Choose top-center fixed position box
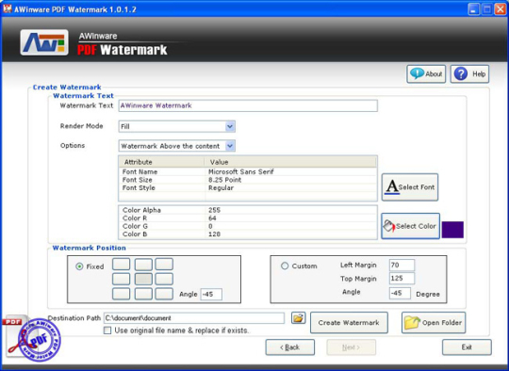The image size is (509, 371). click(143, 265)
